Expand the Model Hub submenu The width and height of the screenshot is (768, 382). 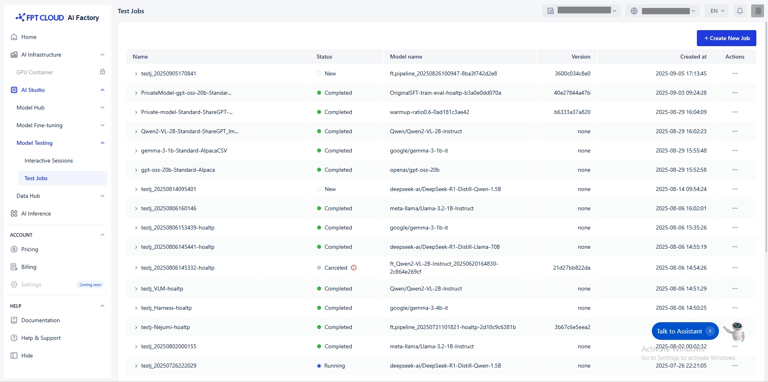pos(102,108)
